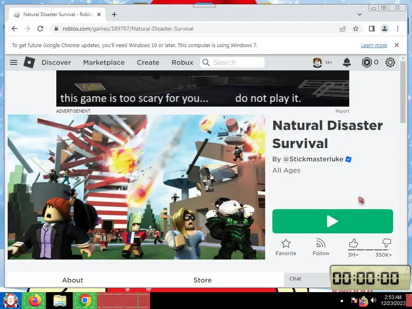Viewport: 412px width, 309px height.
Task: Open the notifications bell
Action: (x=346, y=62)
